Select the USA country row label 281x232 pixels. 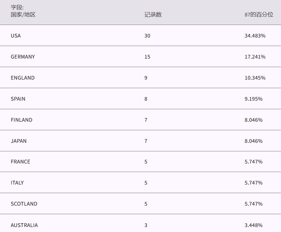(16, 36)
